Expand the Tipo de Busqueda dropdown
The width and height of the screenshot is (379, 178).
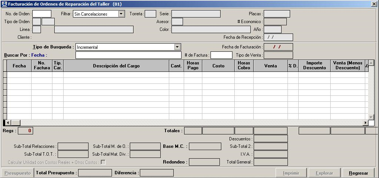[x=177, y=47]
